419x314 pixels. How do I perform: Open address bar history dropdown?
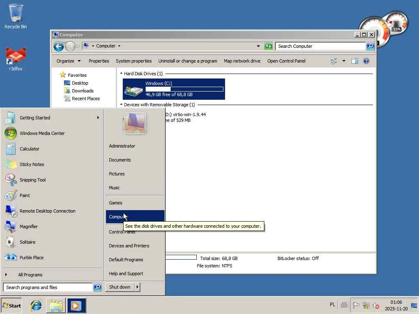point(258,46)
